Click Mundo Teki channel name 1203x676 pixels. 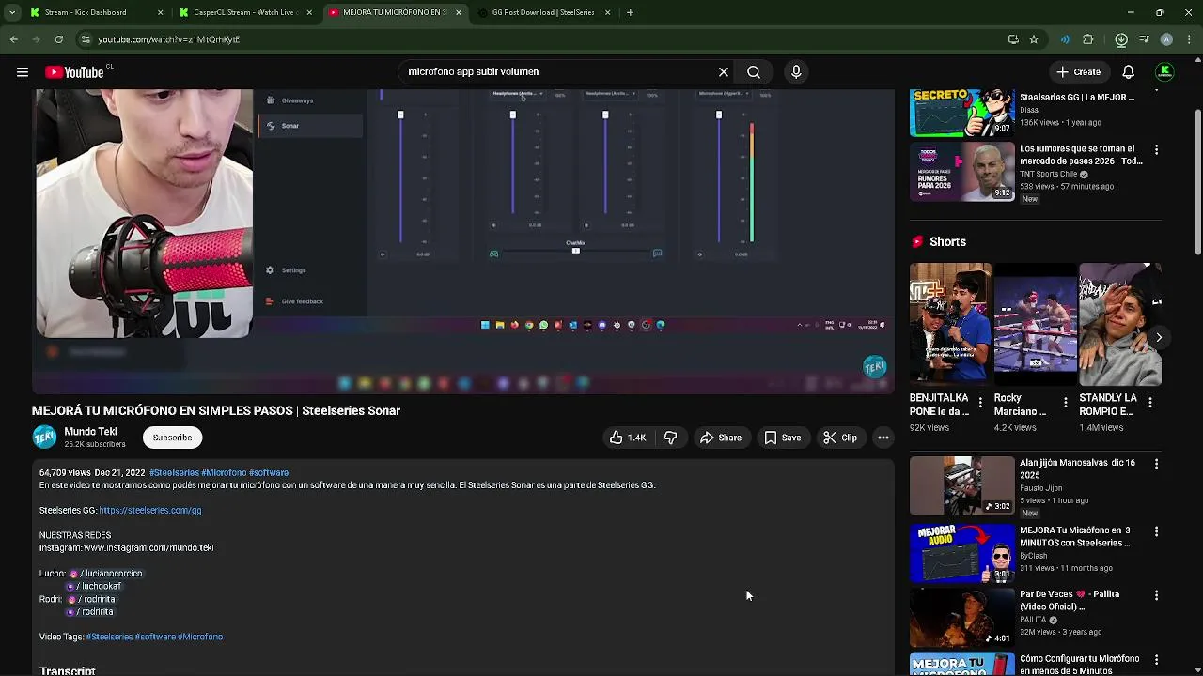point(90,432)
